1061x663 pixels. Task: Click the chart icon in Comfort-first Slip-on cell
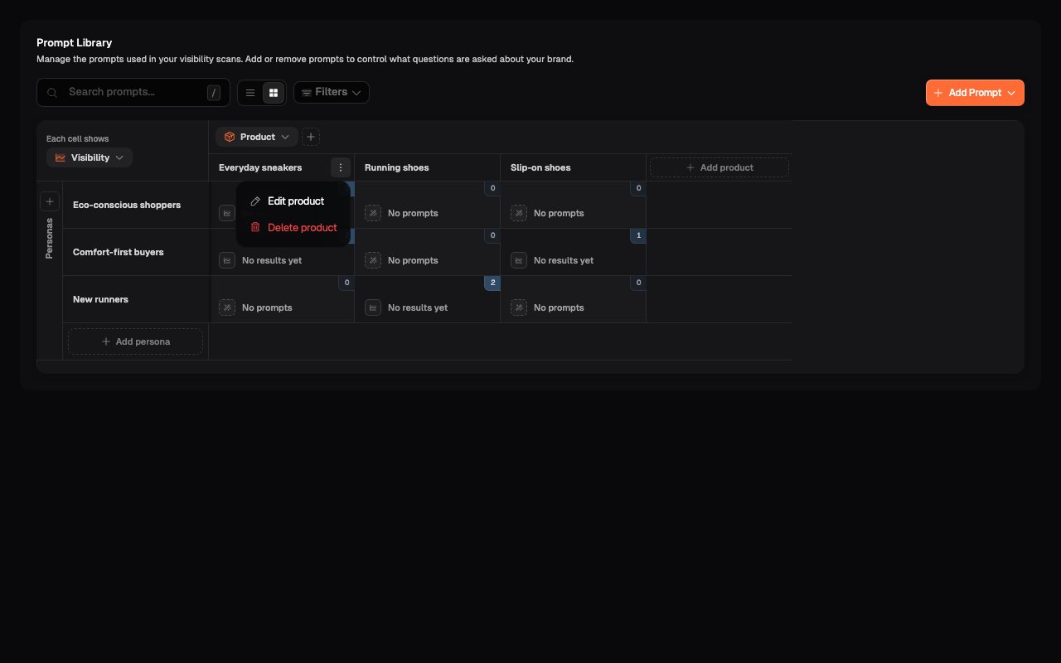coord(519,260)
